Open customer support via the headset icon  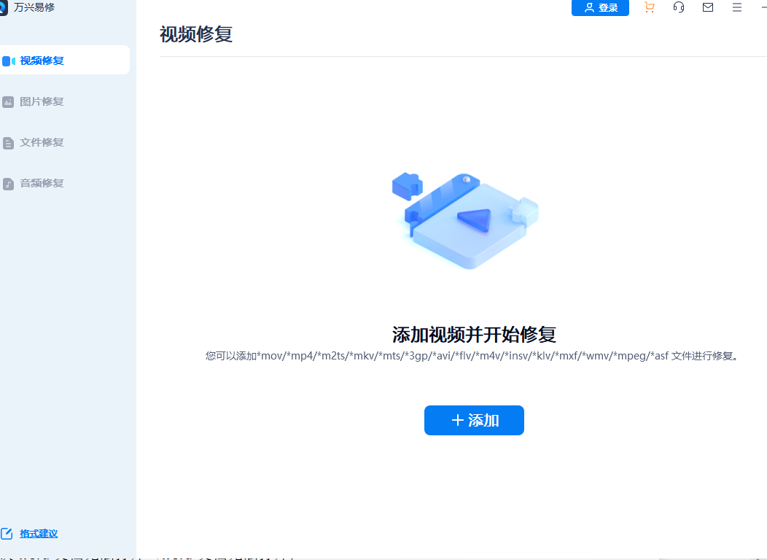pos(678,7)
